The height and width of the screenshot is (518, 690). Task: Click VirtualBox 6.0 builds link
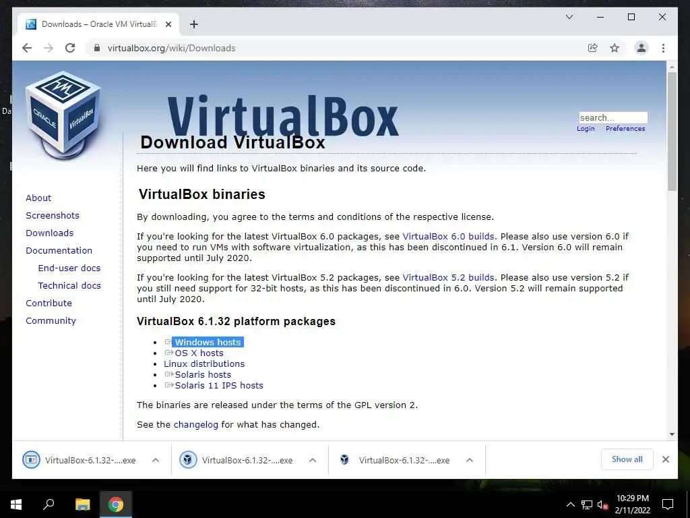448,237
